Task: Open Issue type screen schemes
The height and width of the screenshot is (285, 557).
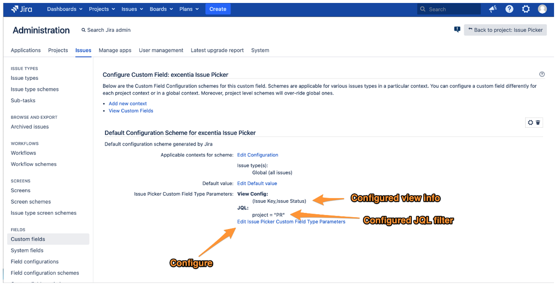Action: (x=44, y=213)
